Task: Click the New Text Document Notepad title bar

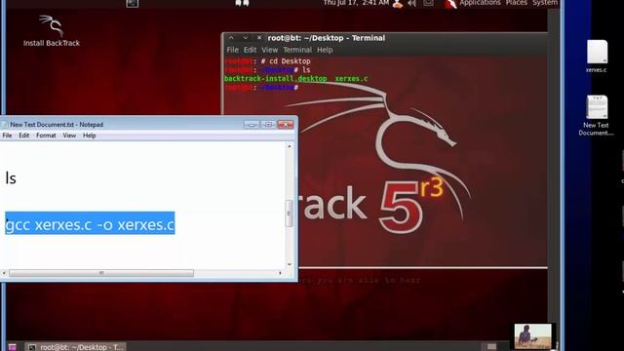Action: tap(148, 124)
